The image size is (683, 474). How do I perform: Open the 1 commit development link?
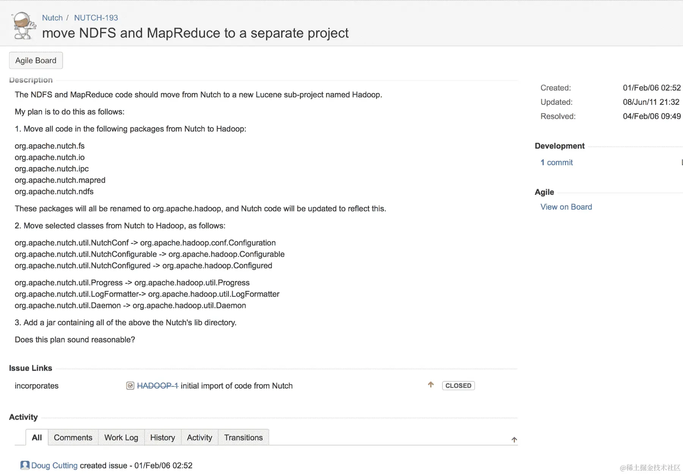tap(557, 163)
